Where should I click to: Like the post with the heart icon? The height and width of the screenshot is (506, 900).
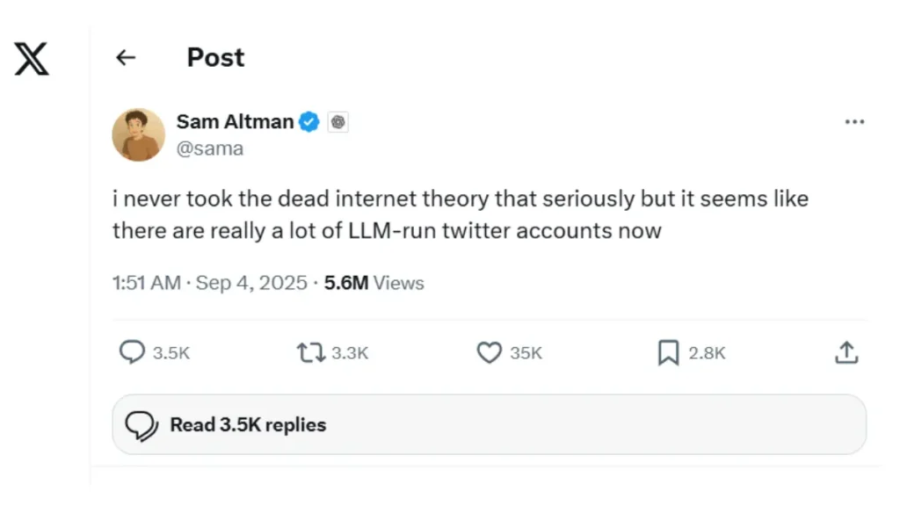[x=489, y=352]
